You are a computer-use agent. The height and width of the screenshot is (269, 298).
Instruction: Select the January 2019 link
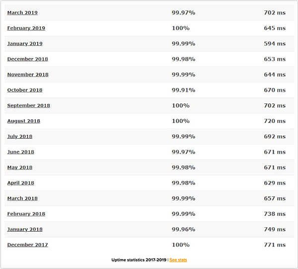[25, 44]
